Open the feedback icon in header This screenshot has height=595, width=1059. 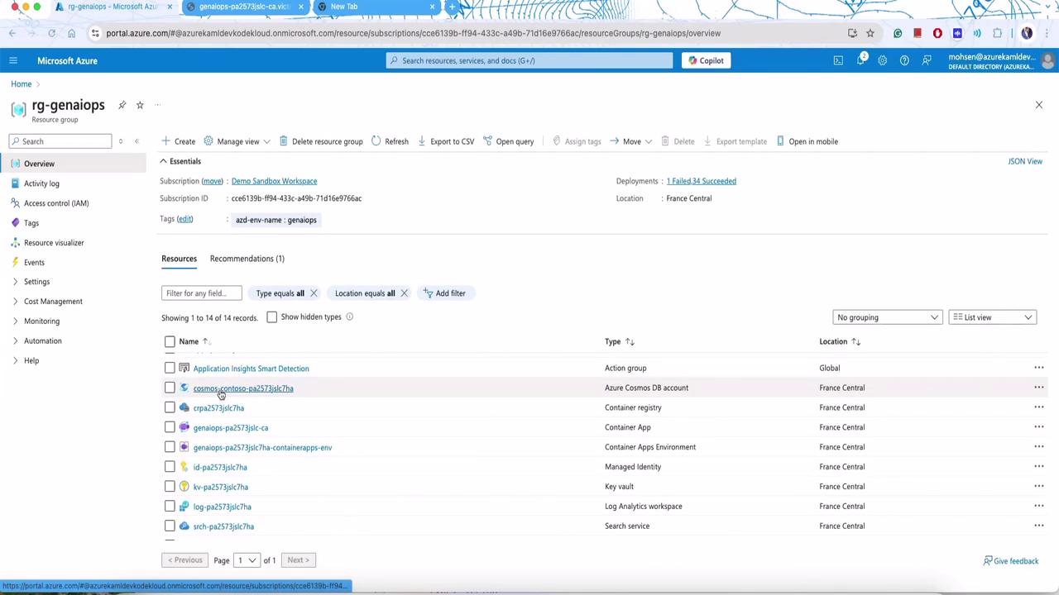tap(927, 60)
